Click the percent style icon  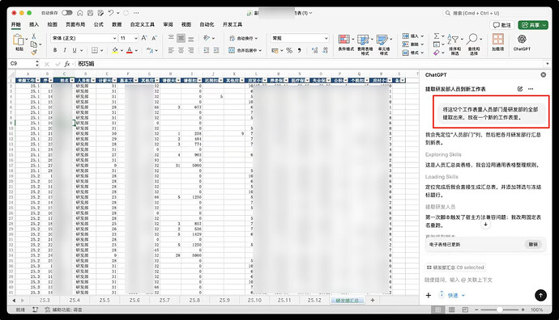pyautogui.click(x=289, y=50)
